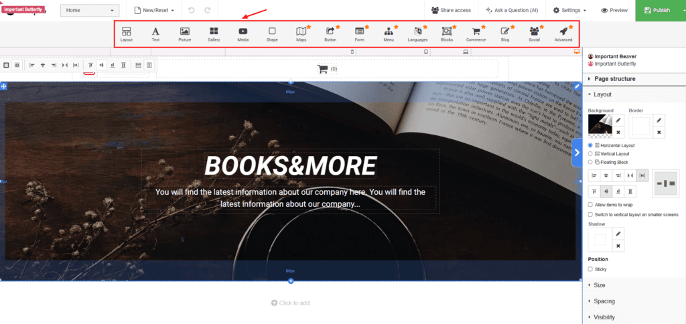686x324 pixels.
Task: Click the desktop view icon in the breakpoint bar
Action: click(577, 52)
